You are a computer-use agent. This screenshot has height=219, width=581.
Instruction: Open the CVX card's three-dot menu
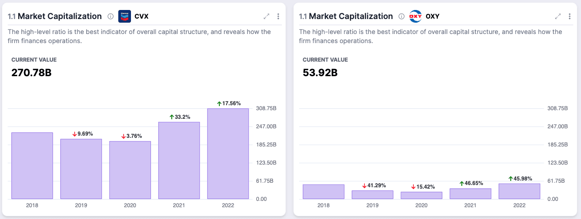pos(278,16)
